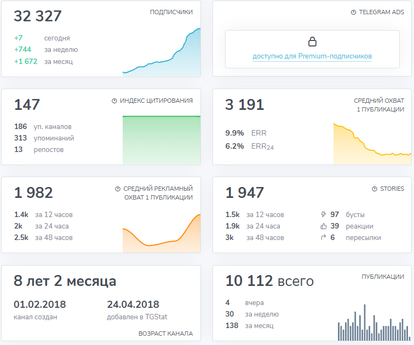Click the help icon beside Средний рекламный охват
This screenshot has width=414, height=345.
(118, 189)
